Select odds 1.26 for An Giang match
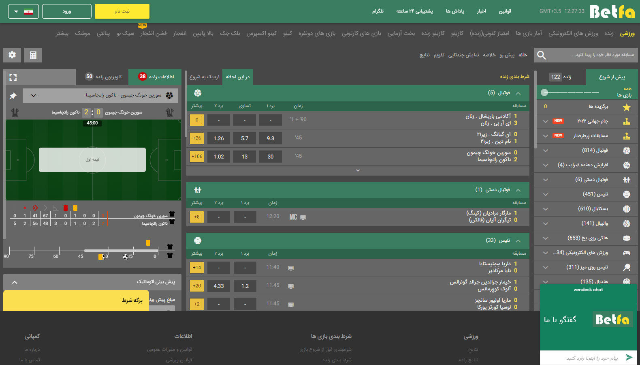Screen dimensions: 640x365 219,138
